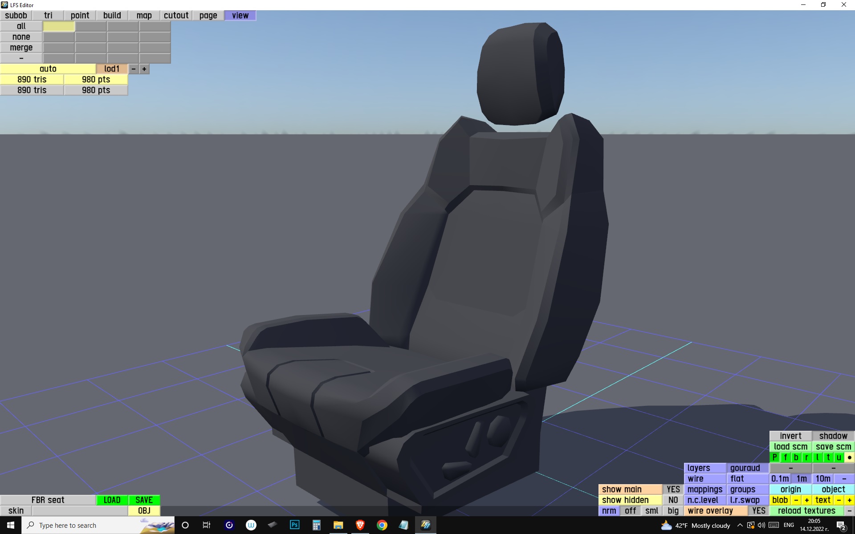The height and width of the screenshot is (534, 855).
Task: Toggle show main YES value
Action: click(673, 489)
